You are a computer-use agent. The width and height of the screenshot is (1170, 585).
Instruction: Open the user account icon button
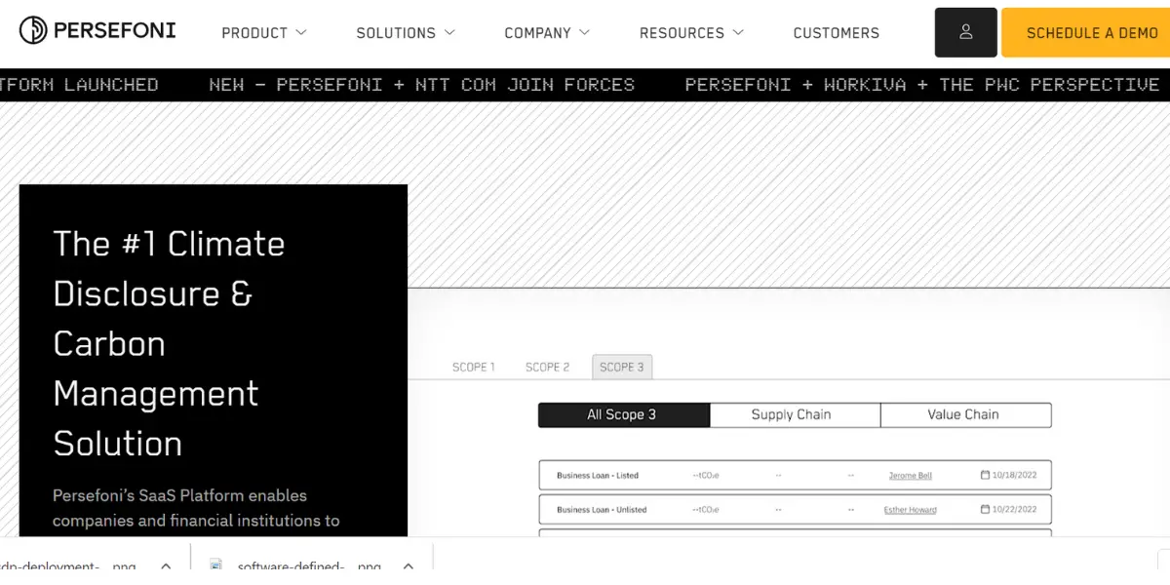tap(965, 32)
